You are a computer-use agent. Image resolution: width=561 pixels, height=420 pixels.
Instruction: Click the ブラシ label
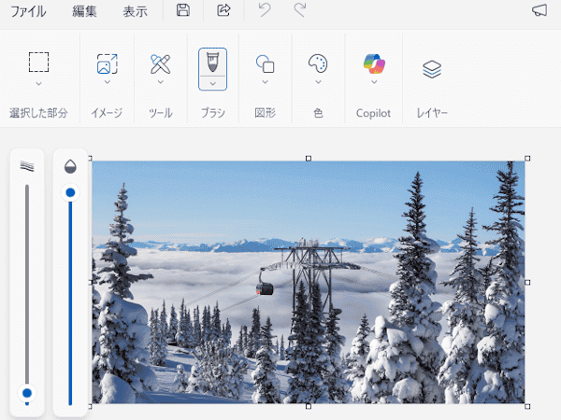click(x=213, y=113)
